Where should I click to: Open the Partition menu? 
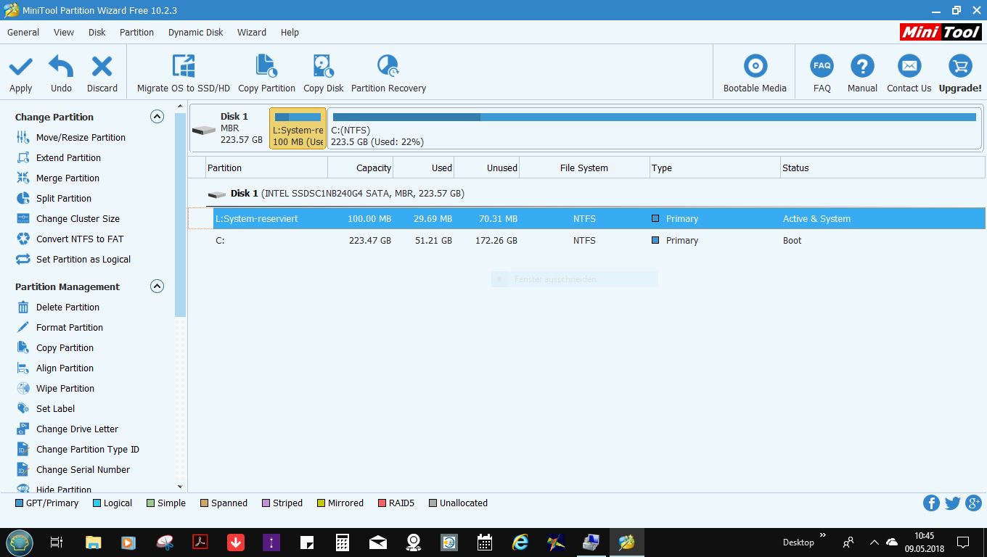(136, 32)
